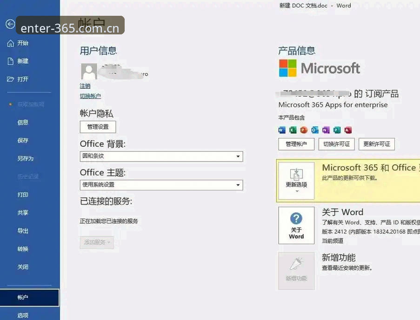
Task: Open the Office 主题 dropdown
Action: point(161,185)
